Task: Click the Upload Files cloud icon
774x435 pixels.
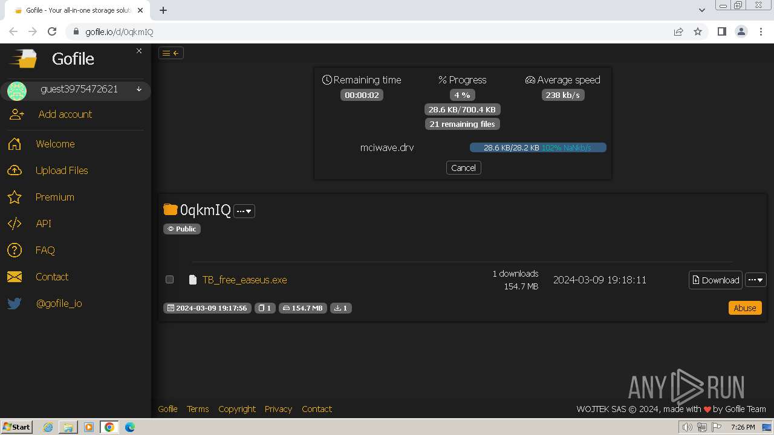Action: tap(15, 170)
